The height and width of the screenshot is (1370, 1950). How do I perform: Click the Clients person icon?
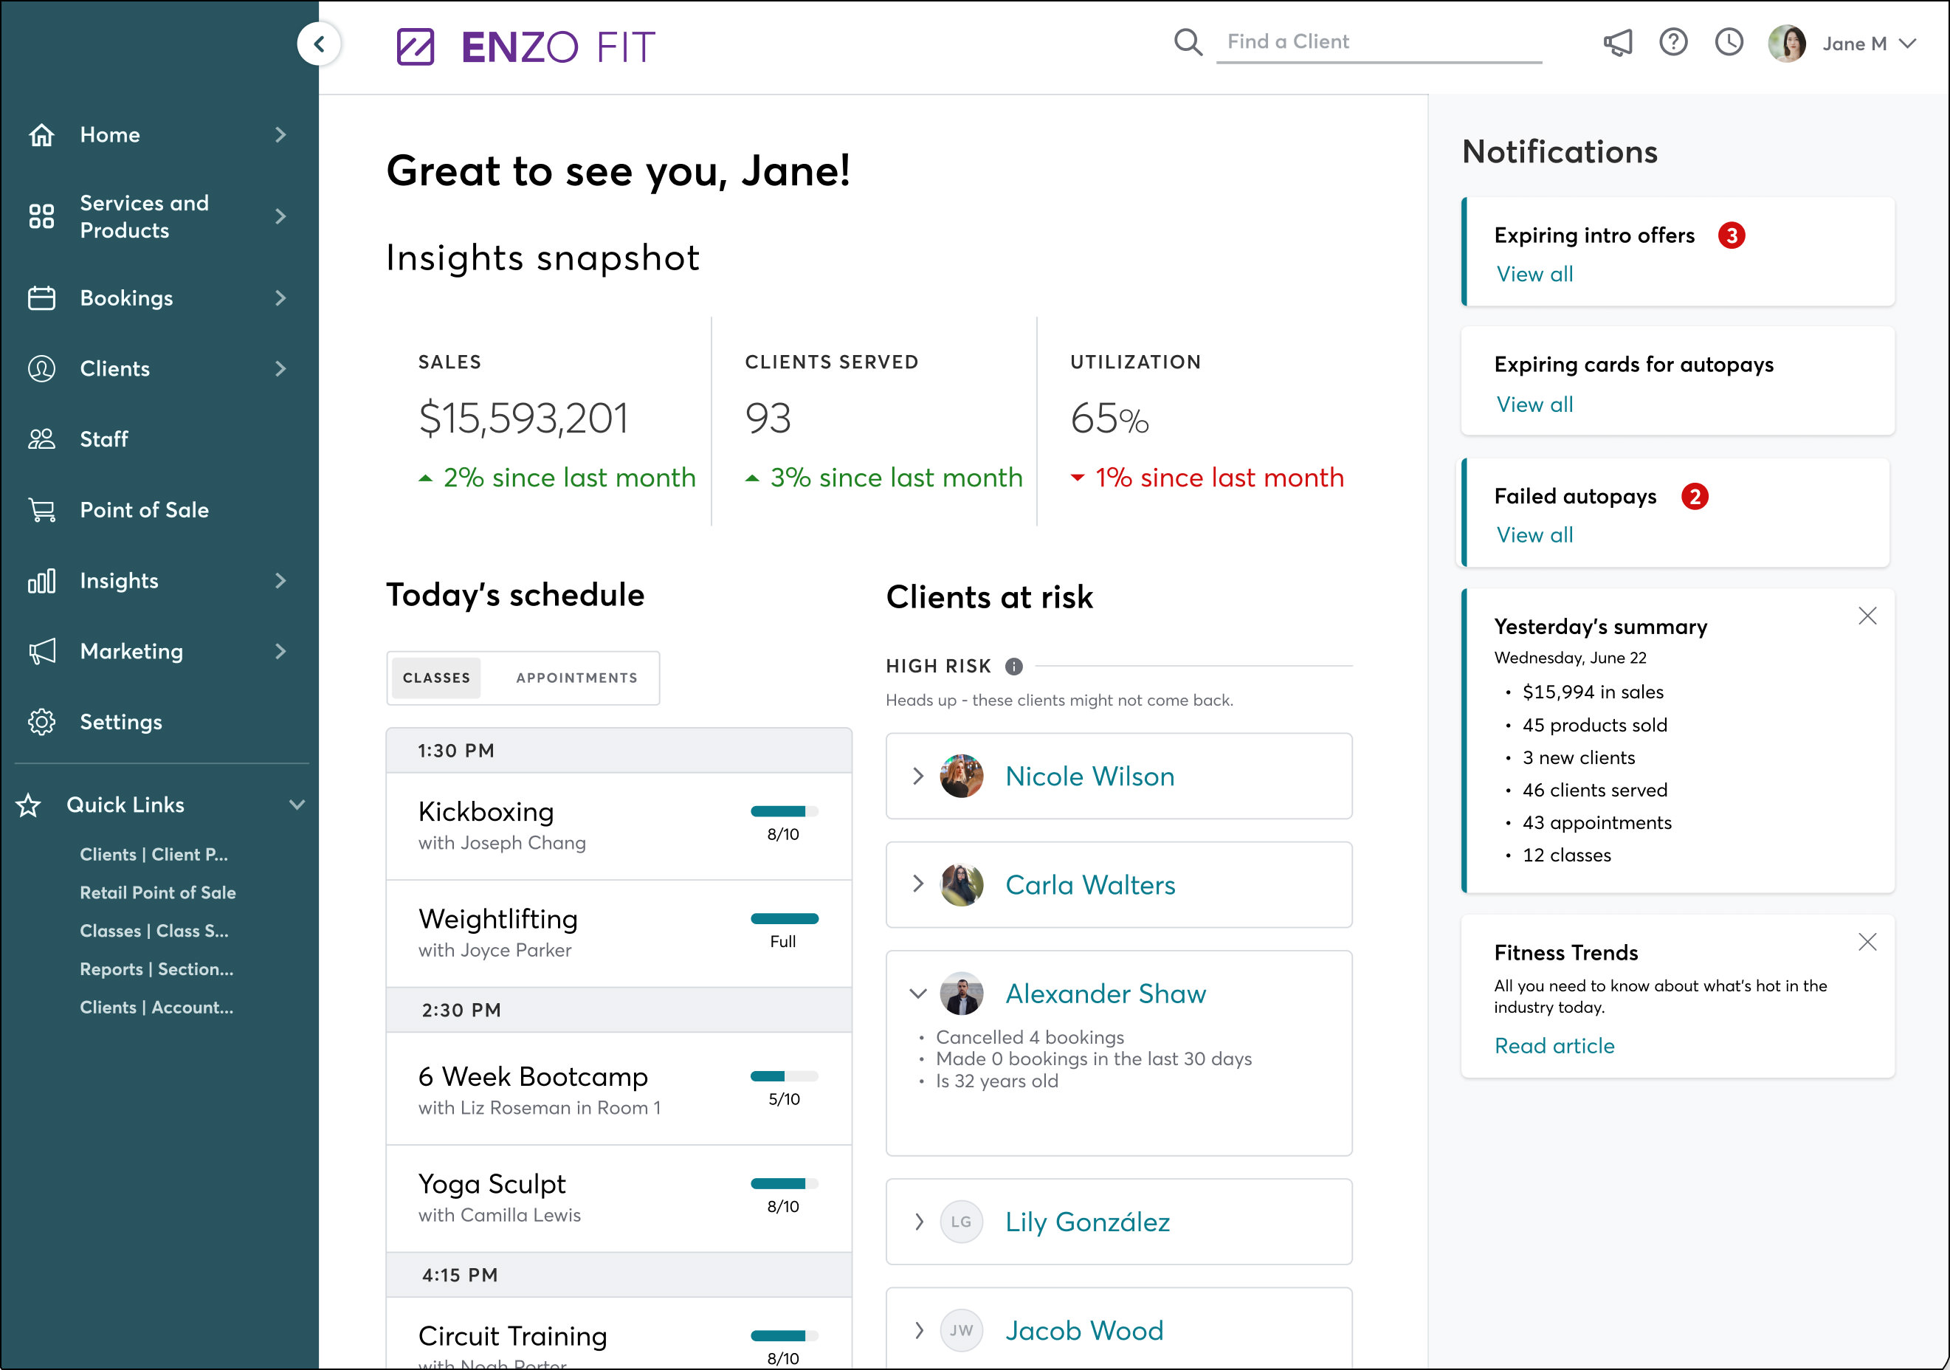pyautogui.click(x=41, y=368)
